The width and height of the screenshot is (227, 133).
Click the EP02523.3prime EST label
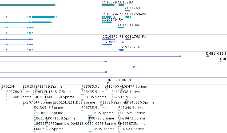(x=131, y=129)
